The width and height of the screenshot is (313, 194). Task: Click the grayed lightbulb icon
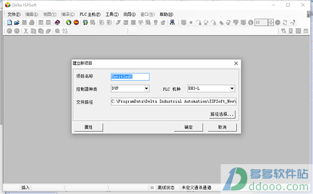click(x=155, y=22)
